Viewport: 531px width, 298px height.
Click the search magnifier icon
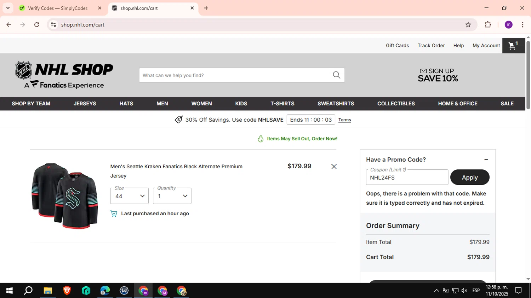pyautogui.click(x=336, y=75)
